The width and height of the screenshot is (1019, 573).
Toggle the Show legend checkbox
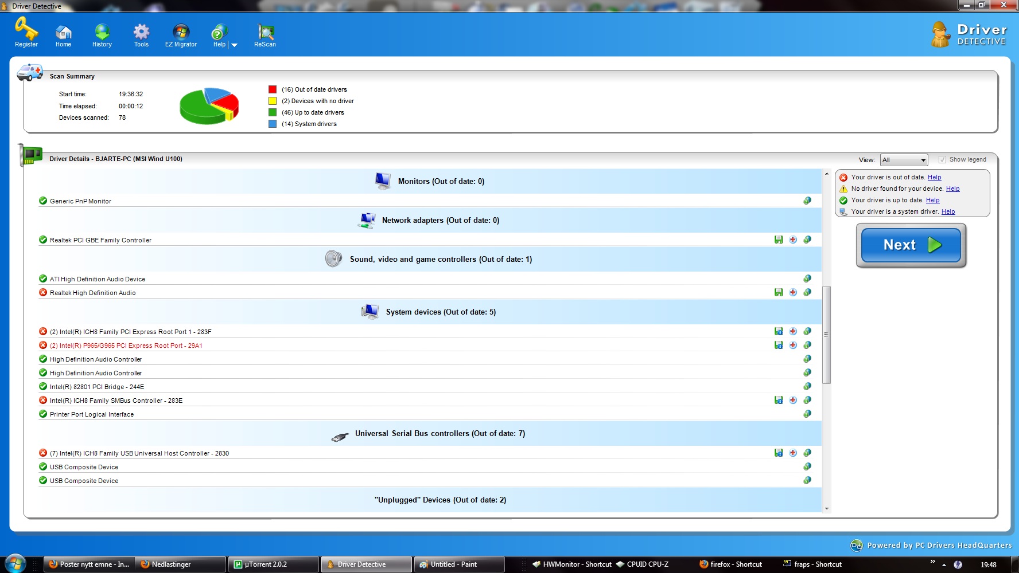pos(942,160)
